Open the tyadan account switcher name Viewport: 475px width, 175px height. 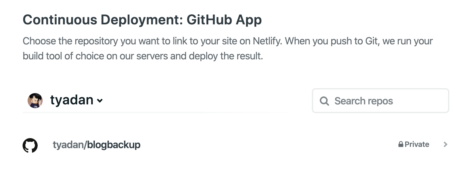pyautogui.click(x=72, y=100)
